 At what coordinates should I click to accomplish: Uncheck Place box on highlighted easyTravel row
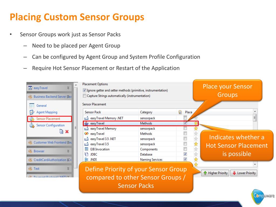click(x=185, y=123)
